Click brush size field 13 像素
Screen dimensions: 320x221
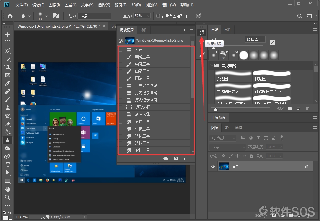point(255,39)
